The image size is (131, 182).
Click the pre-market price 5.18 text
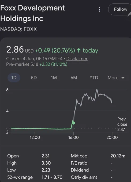[x=34, y=64]
